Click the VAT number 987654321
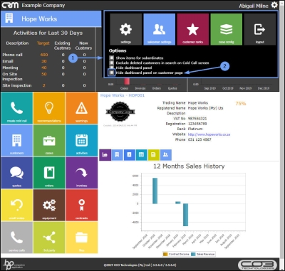 [197, 119]
